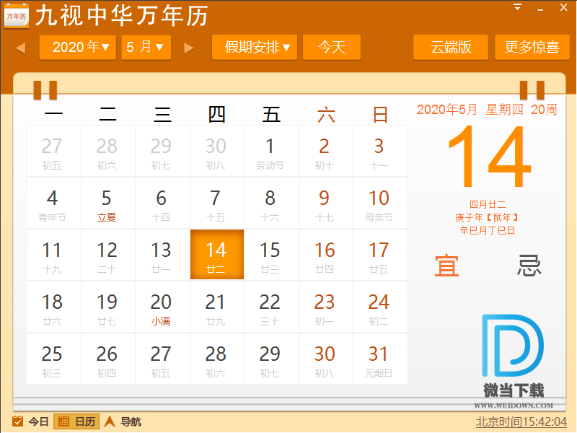Switch to the 导航 tab
Screen dimensions: 577x433
click(x=123, y=421)
